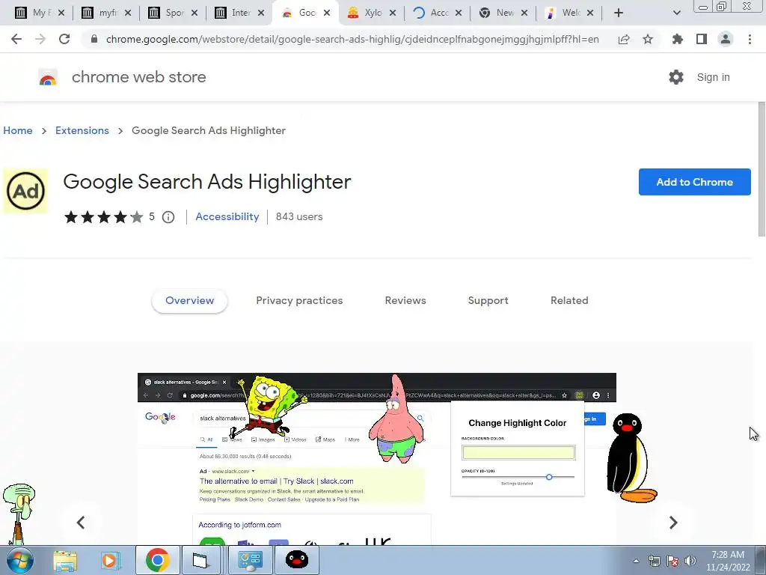Open web store settings gear

pos(676,77)
